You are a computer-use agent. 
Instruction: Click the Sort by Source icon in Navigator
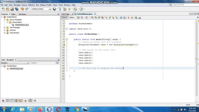(x=35, y=101)
